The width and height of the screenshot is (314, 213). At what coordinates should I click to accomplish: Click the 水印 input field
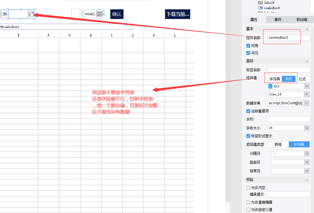289,119
